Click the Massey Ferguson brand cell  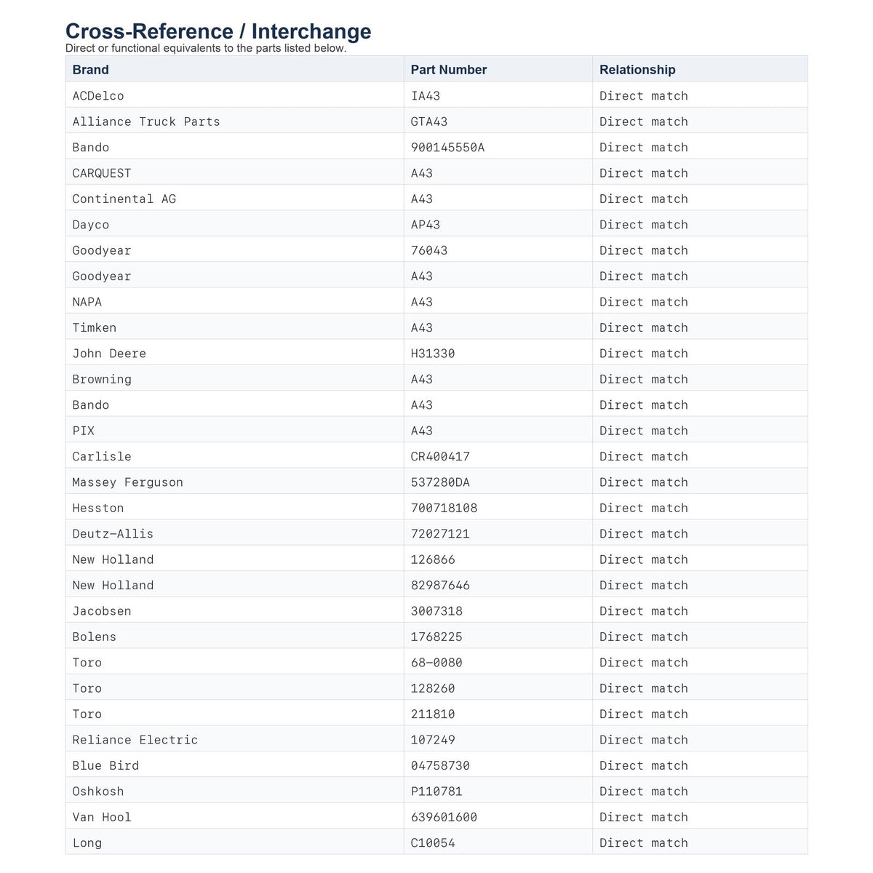click(x=234, y=482)
